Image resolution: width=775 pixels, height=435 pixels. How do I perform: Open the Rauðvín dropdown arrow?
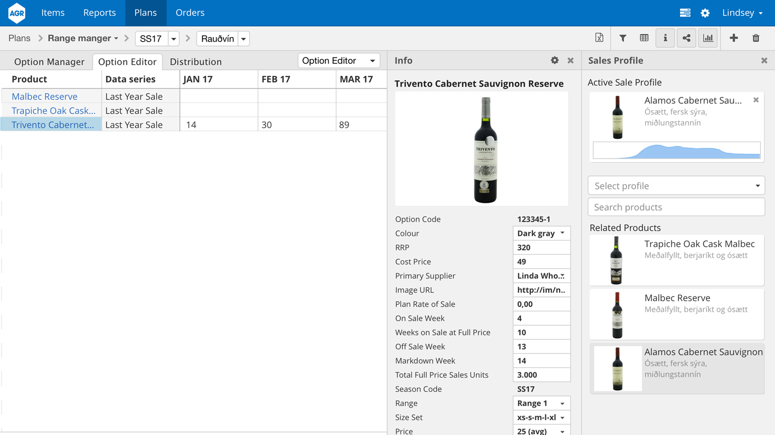point(244,38)
